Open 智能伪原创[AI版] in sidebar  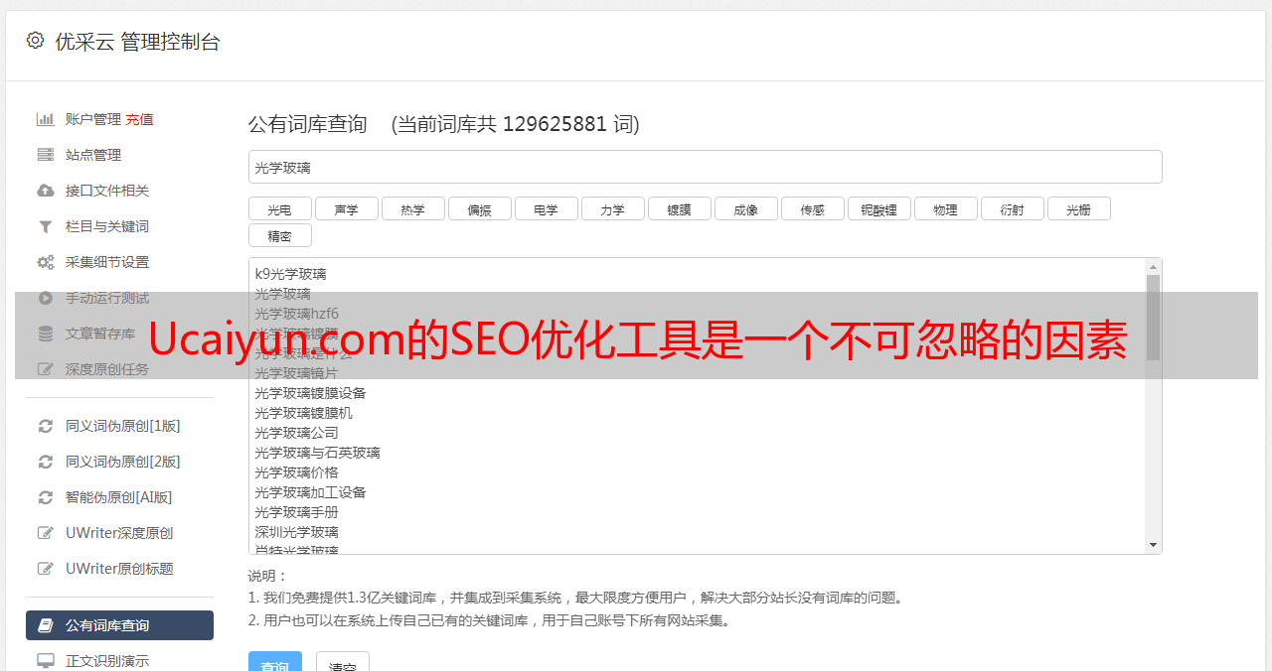(119, 497)
